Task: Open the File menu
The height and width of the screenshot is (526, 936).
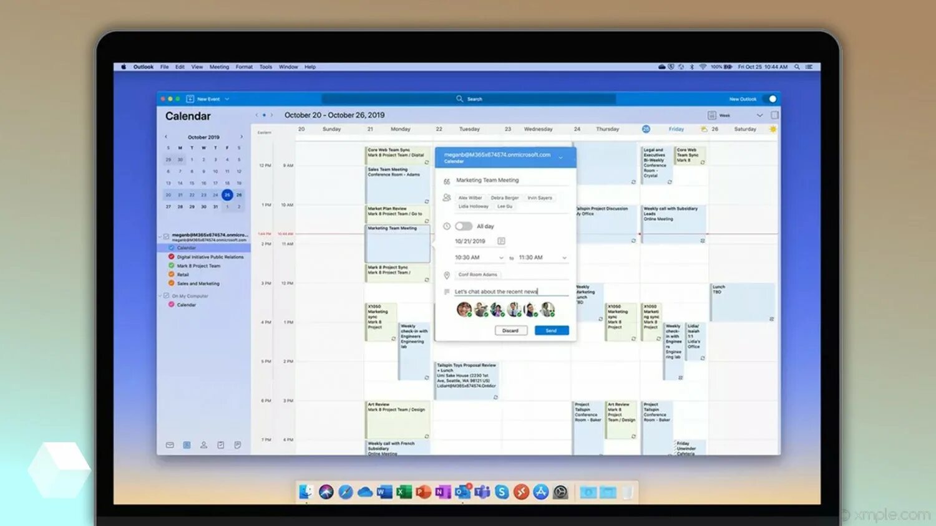Action: click(x=165, y=67)
